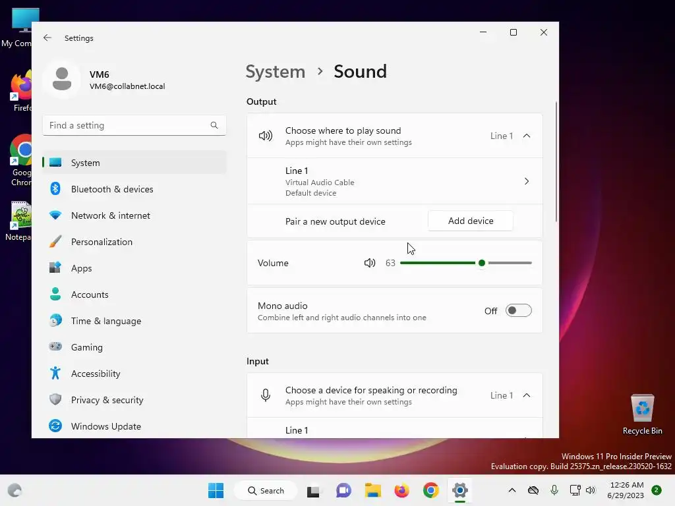
Task: Open clock and date notification panel
Action: point(626,490)
